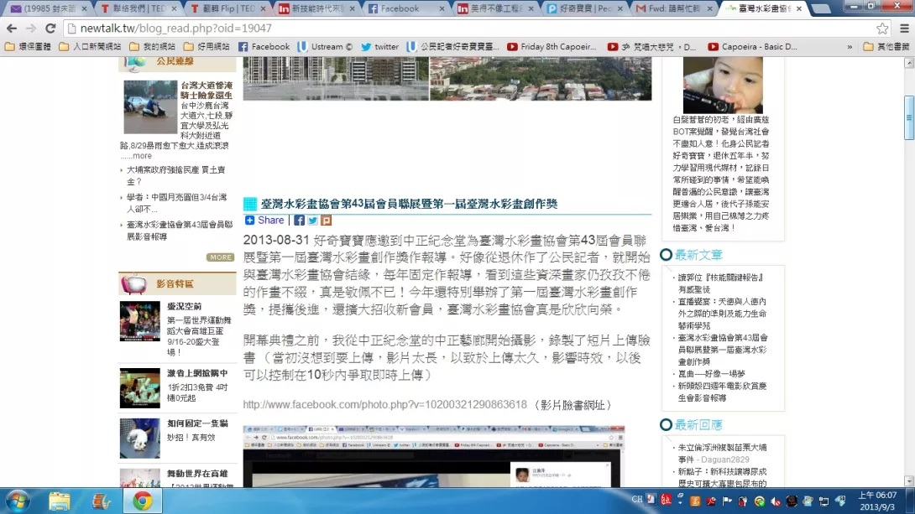The width and height of the screenshot is (915, 514).
Task: Open the Ustream bookmark
Action: [x=325, y=47]
